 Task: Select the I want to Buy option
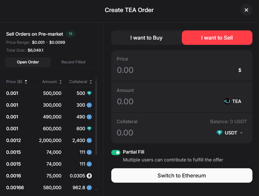coord(146,38)
